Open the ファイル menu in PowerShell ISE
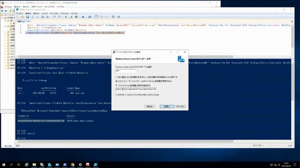This screenshot has height=168, width=300. [19, 14]
